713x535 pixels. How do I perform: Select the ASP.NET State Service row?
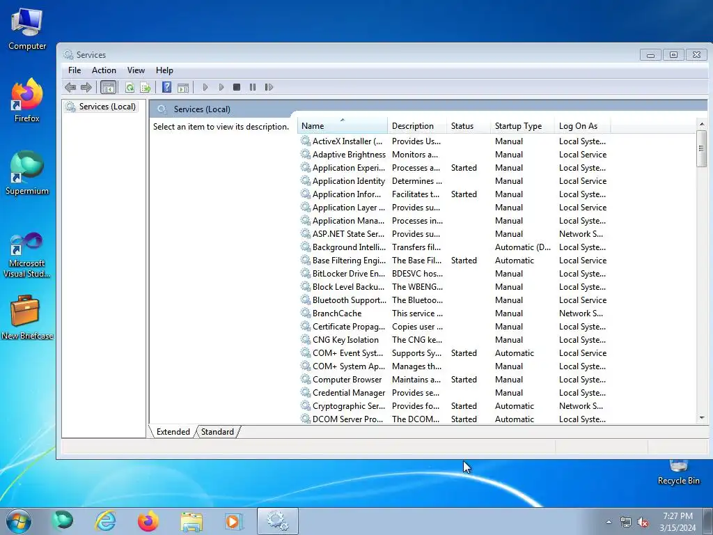point(453,234)
